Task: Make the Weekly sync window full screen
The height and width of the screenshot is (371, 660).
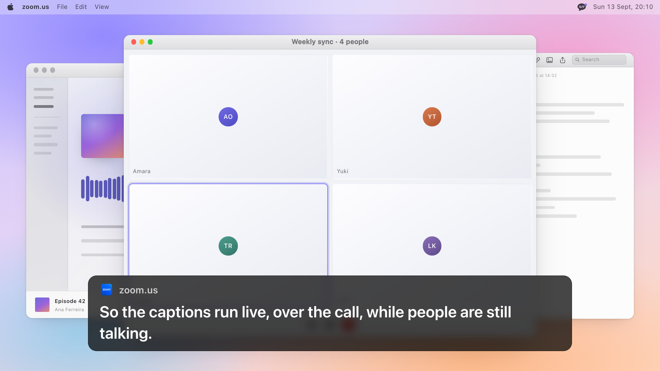Action: pyautogui.click(x=150, y=42)
